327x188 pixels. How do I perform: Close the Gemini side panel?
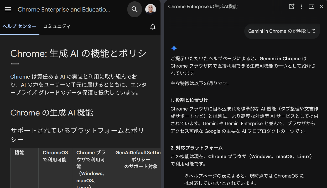(x=321, y=7)
